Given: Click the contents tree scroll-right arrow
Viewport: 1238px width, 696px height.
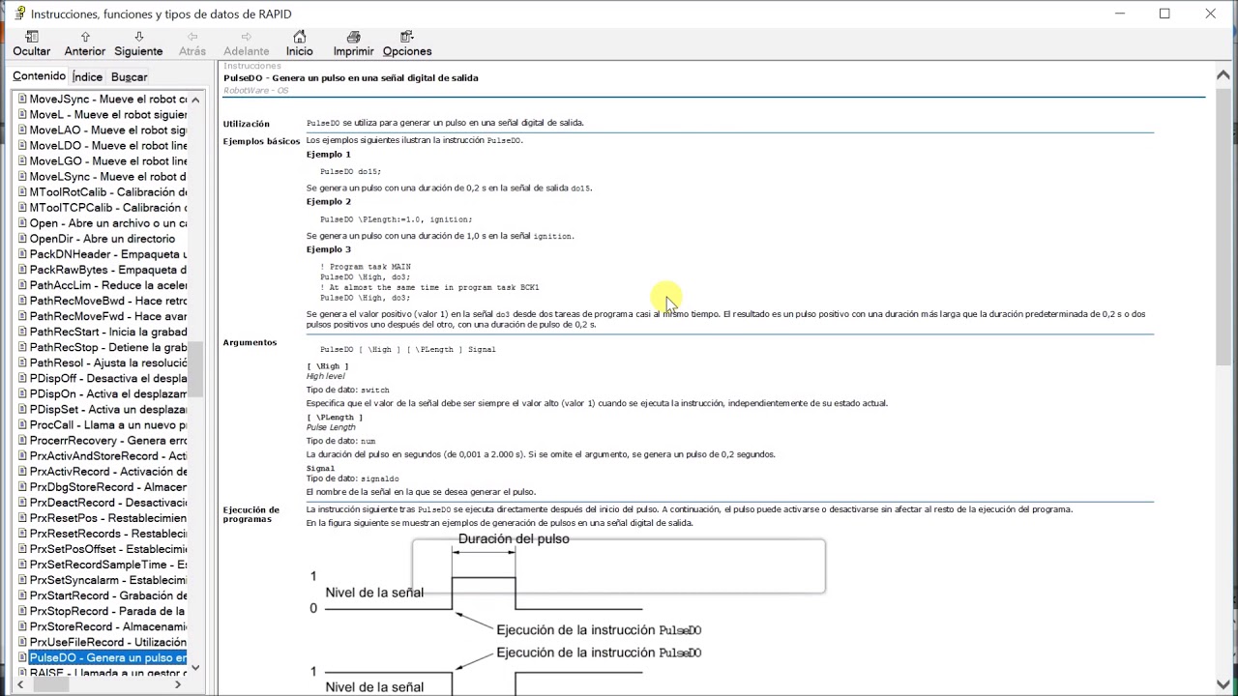Looking at the screenshot, I should click(178, 684).
